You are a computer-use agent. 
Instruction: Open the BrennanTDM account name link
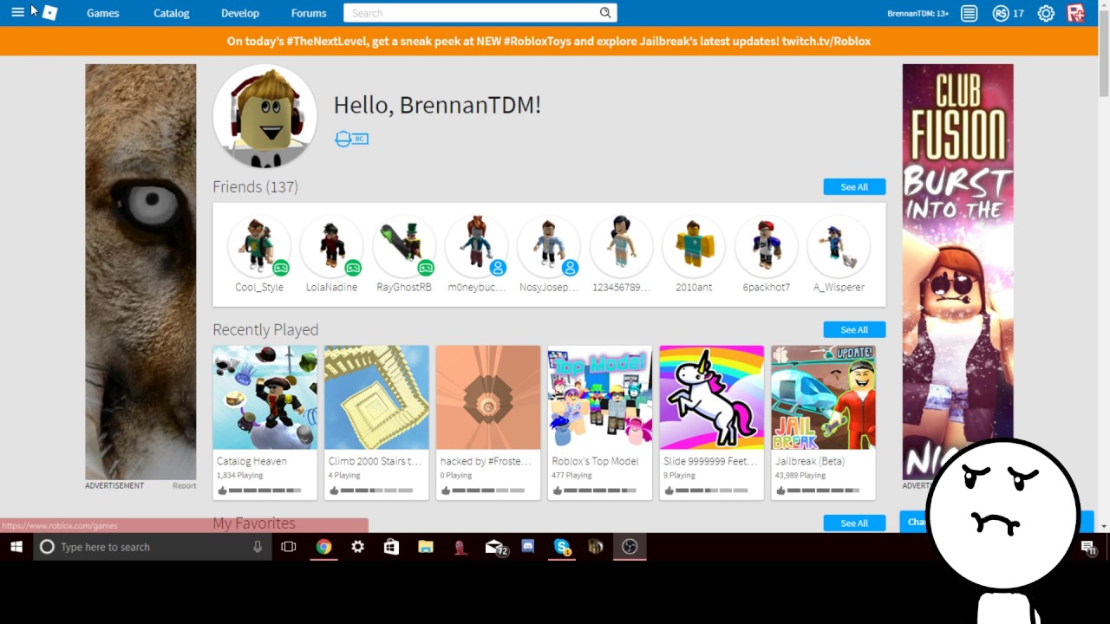918,13
